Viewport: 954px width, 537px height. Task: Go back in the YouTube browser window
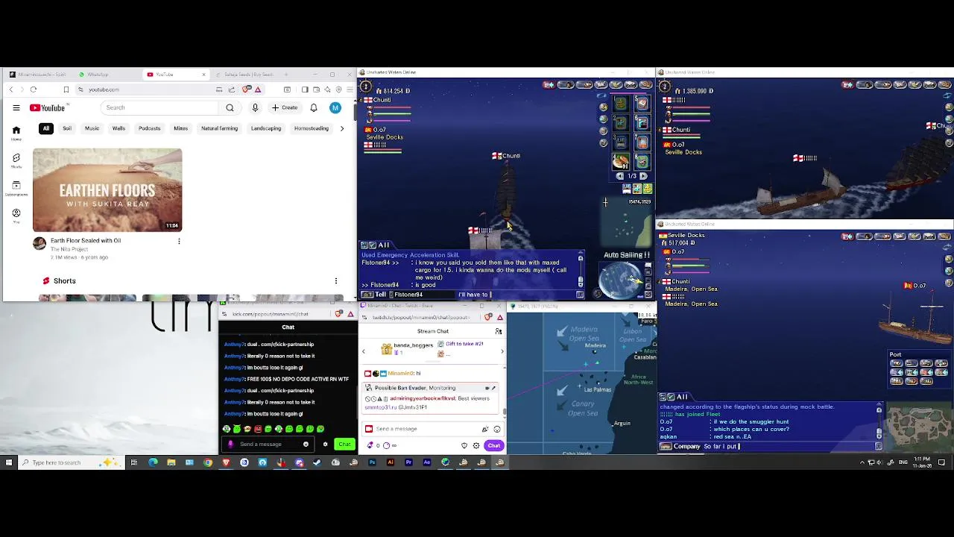pos(11,89)
